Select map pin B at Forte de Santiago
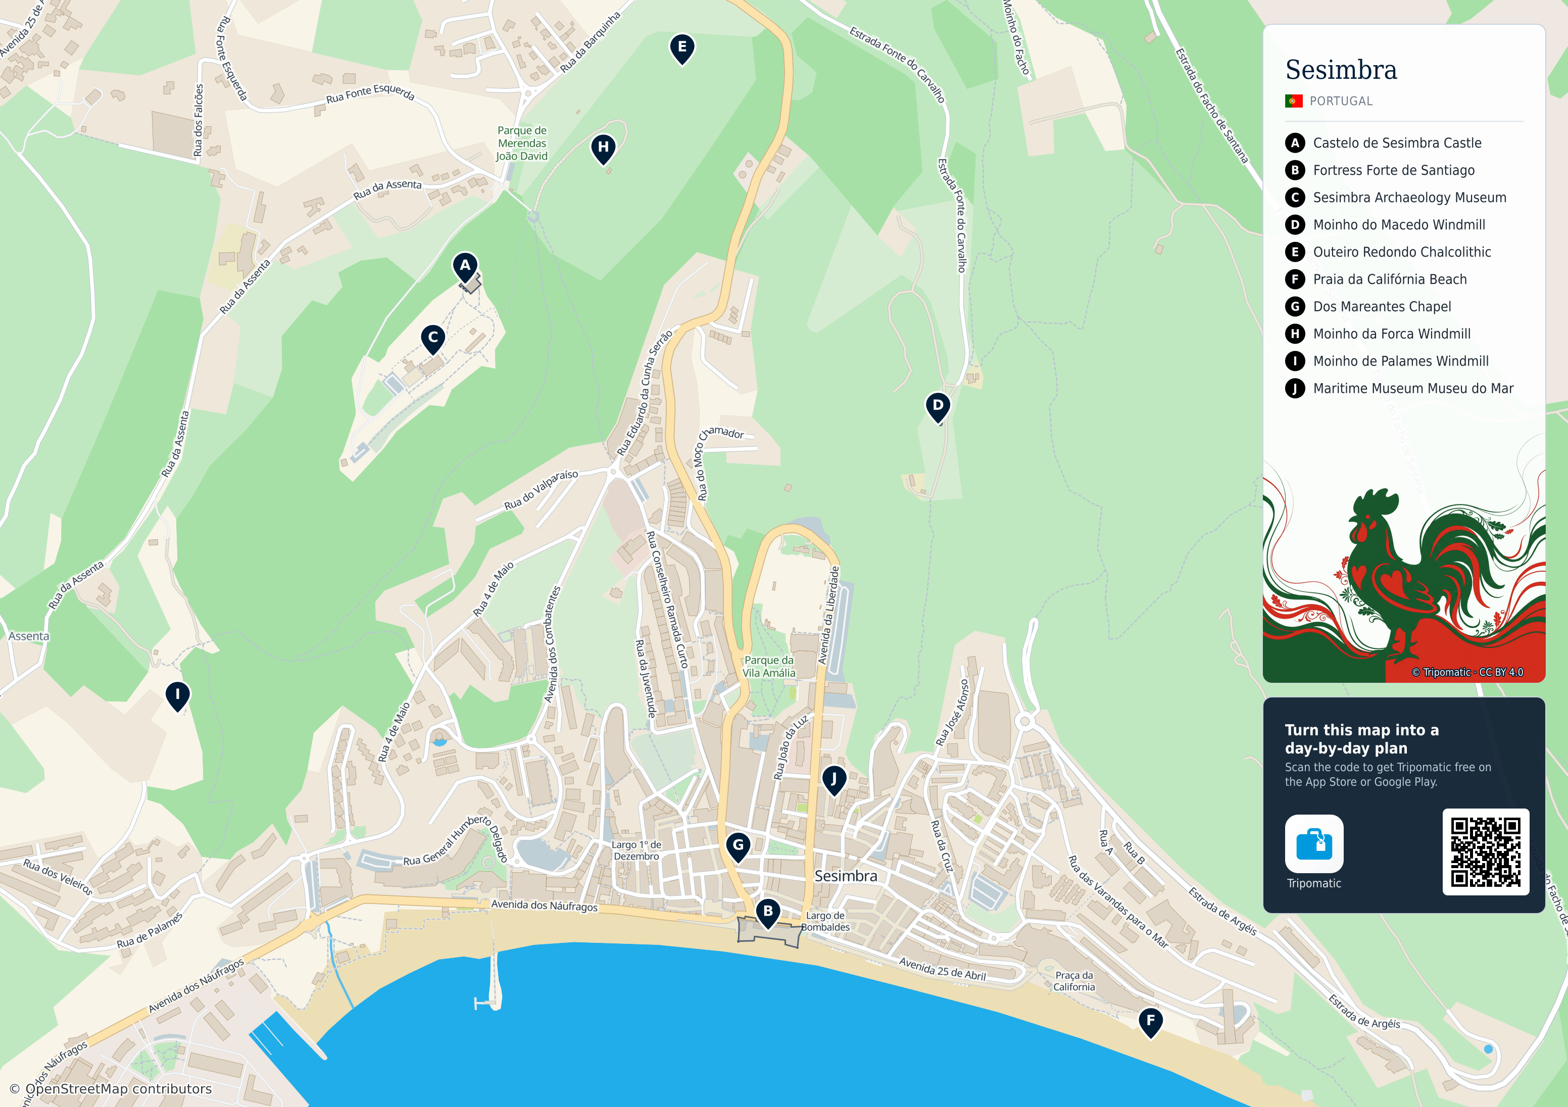This screenshot has width=1568, height=1107. click(x=768, y=913)
